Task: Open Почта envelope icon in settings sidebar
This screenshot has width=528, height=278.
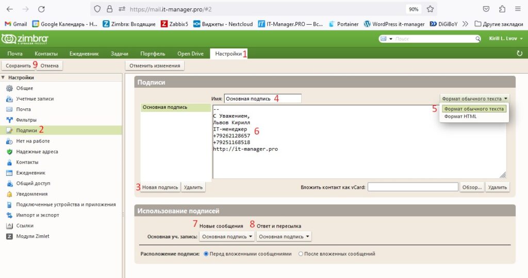Action: (9, 109)
